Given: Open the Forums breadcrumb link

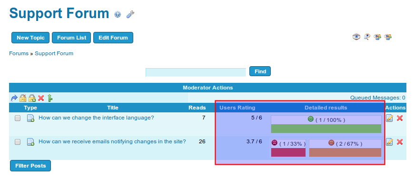Looking at the screenshot, I should tap(19, 53).
